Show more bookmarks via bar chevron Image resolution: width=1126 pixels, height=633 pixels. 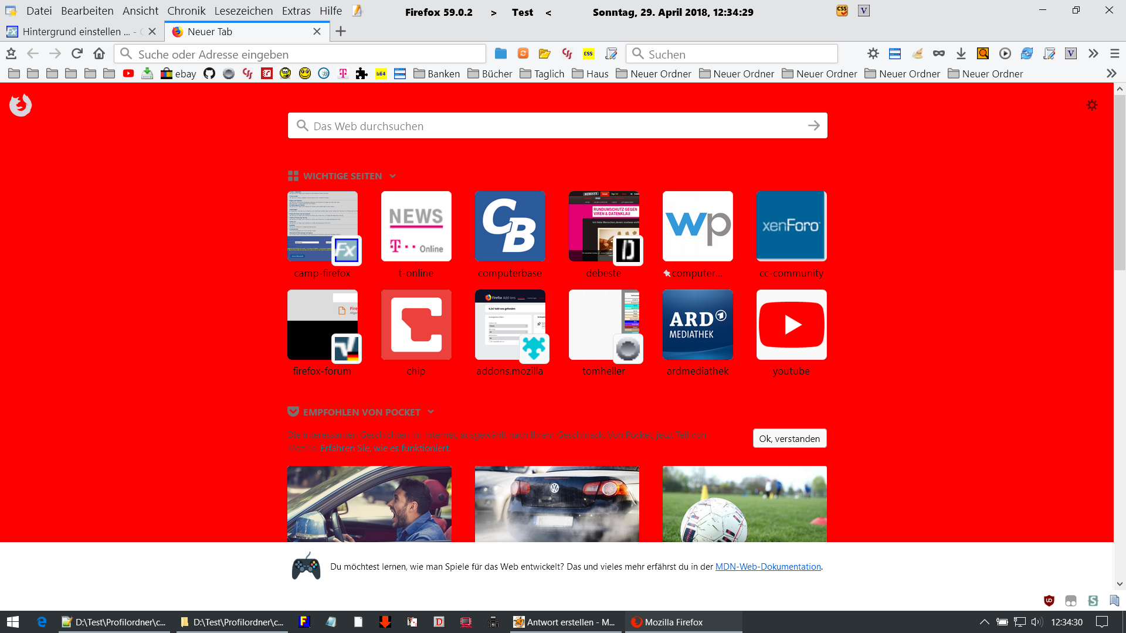[x=1111, y=74]
